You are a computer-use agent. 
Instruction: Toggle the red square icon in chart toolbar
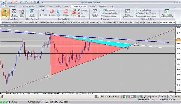pos(129,96)
